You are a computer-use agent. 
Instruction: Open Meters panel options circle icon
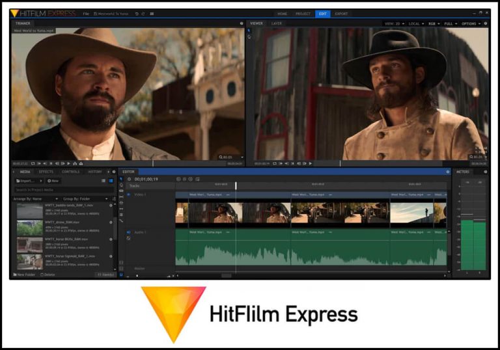tap(486, 172)
